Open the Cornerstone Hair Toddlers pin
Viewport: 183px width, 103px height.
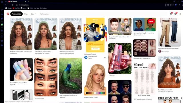pos(120,26)
